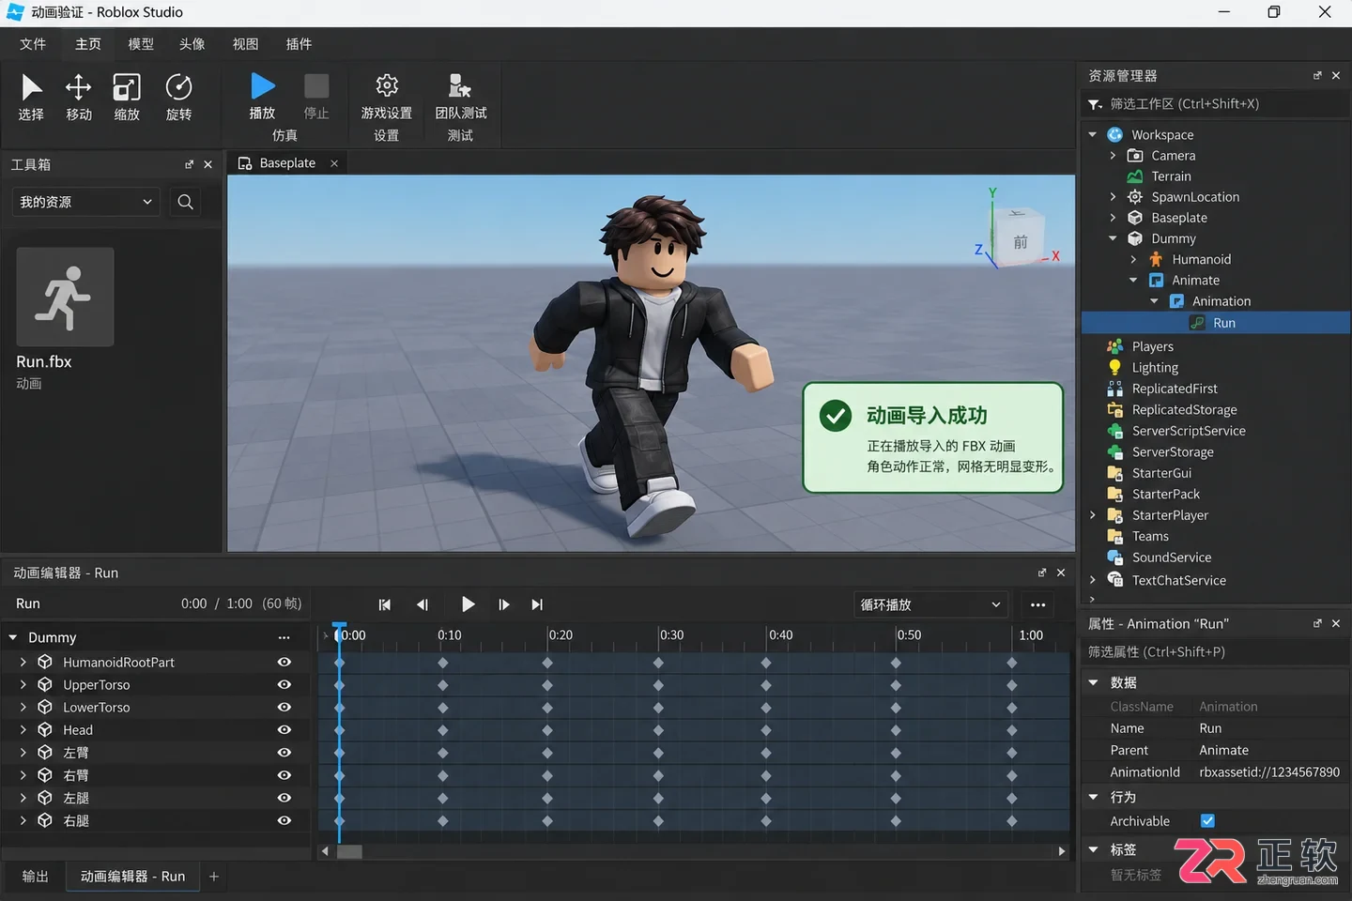Toggle Head track eye icon

(x=284, y=729)
